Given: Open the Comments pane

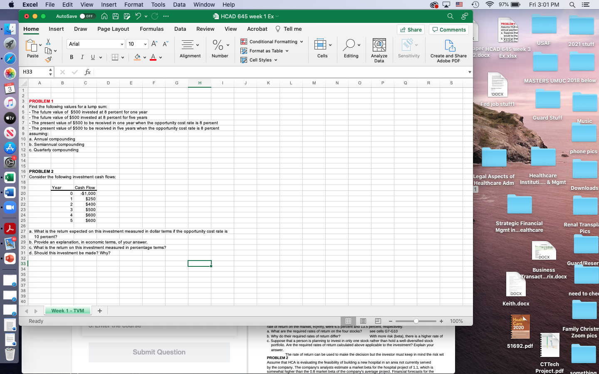Looking at the screenshot, I should click(448, 30).
